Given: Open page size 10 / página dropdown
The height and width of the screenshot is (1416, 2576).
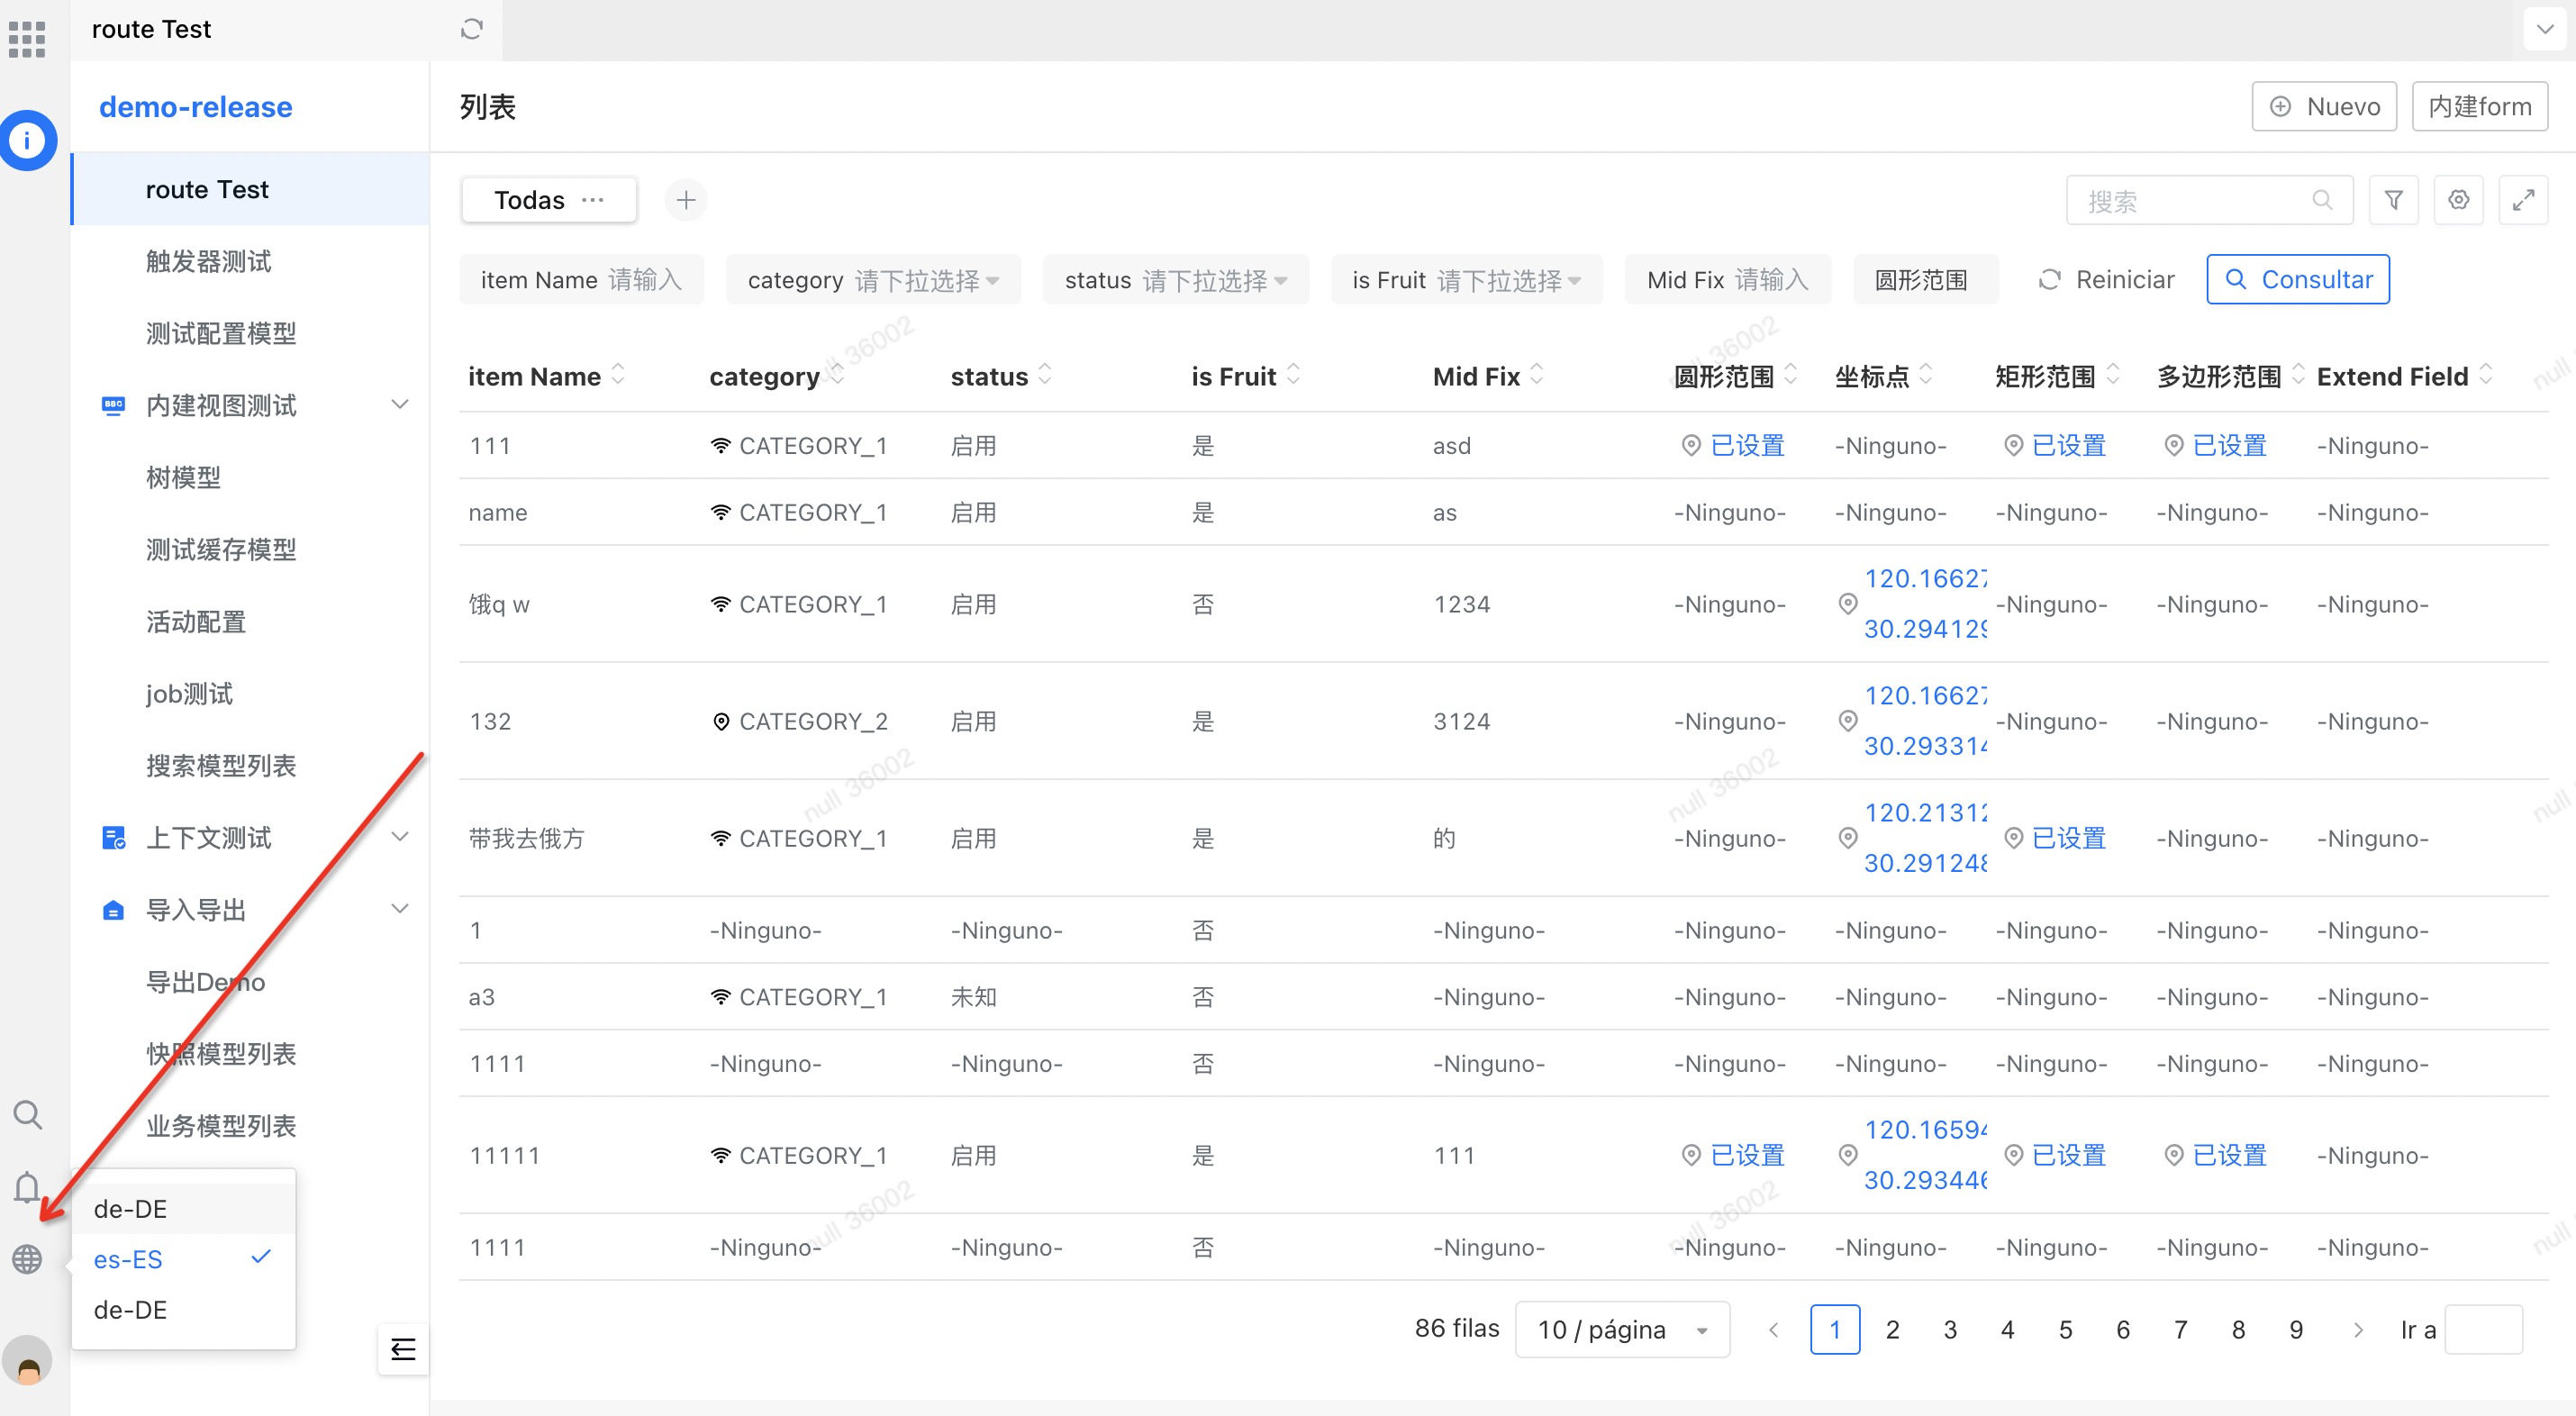Looking at the screenshot, I should [x=1622, y=1329].
